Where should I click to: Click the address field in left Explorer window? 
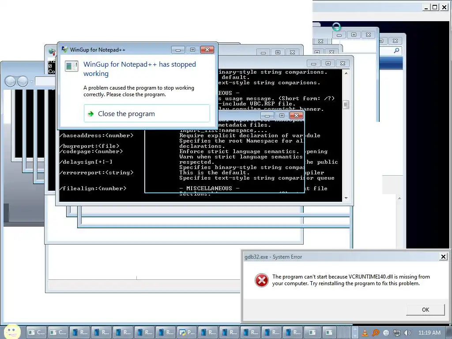point(45,81)
